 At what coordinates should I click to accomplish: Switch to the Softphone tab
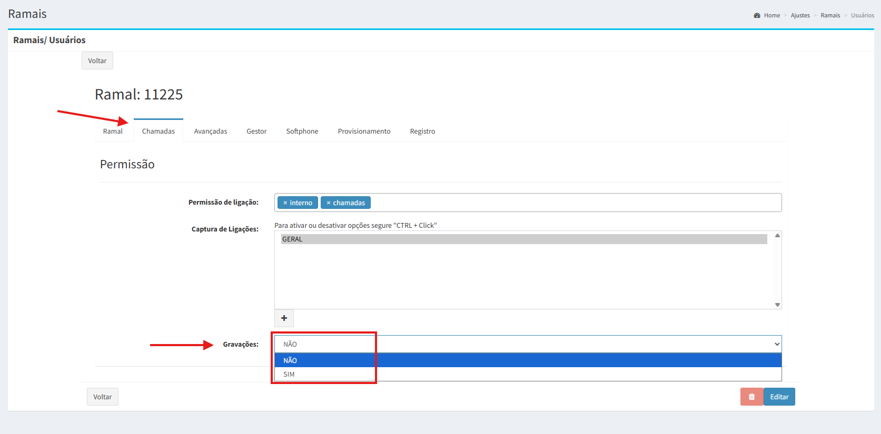coord(302,132)
